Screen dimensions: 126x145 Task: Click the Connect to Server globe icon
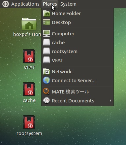(47, 80)
